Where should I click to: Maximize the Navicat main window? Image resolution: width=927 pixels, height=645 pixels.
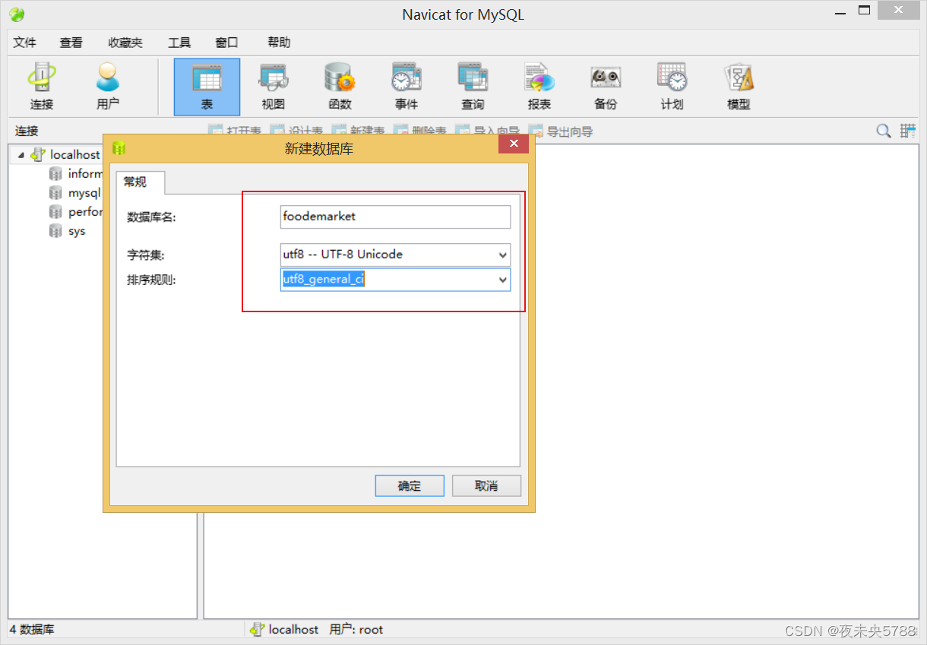coord(865,10)
